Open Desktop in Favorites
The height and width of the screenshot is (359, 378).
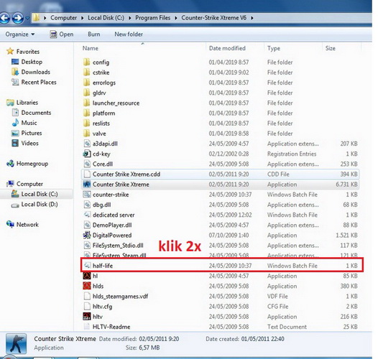click(x=27, y=62)
